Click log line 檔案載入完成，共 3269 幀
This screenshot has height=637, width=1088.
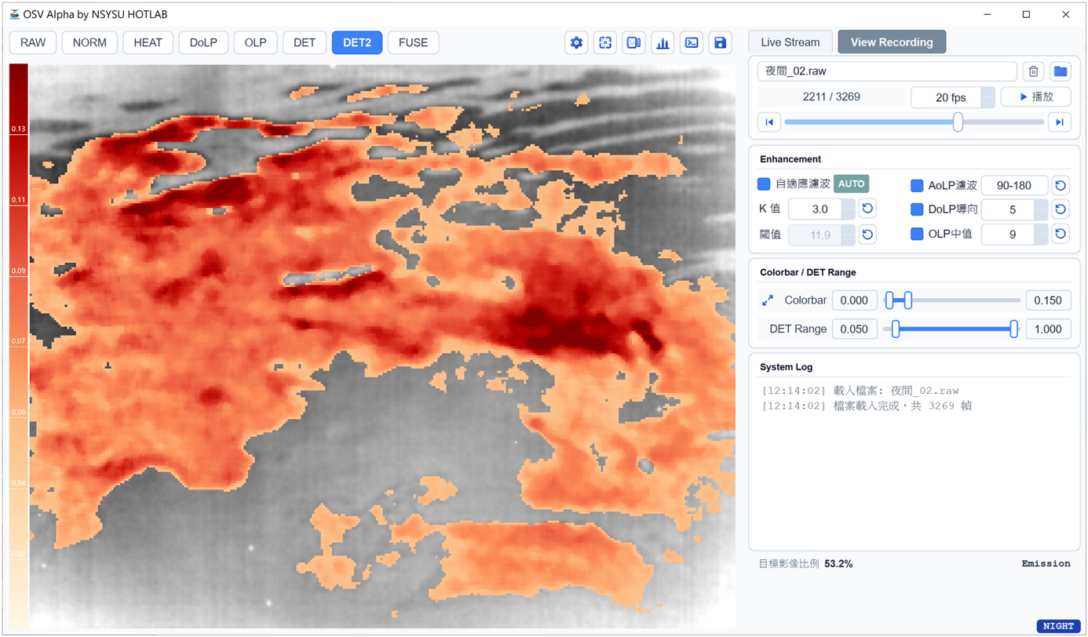[867, 406]
